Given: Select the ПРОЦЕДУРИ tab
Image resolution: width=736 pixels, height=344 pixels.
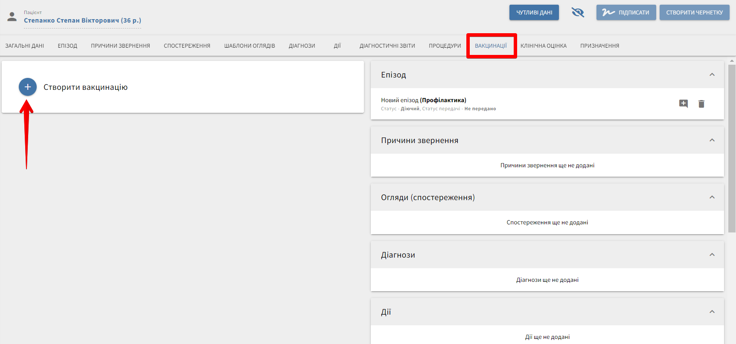Looking at the screenshot, I should [x=445, y=46].
